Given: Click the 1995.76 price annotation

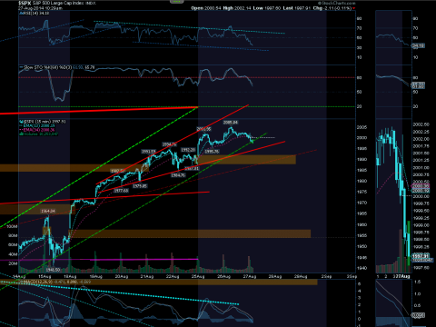Looking at the screenshot, I should click(x=212, y=152).
